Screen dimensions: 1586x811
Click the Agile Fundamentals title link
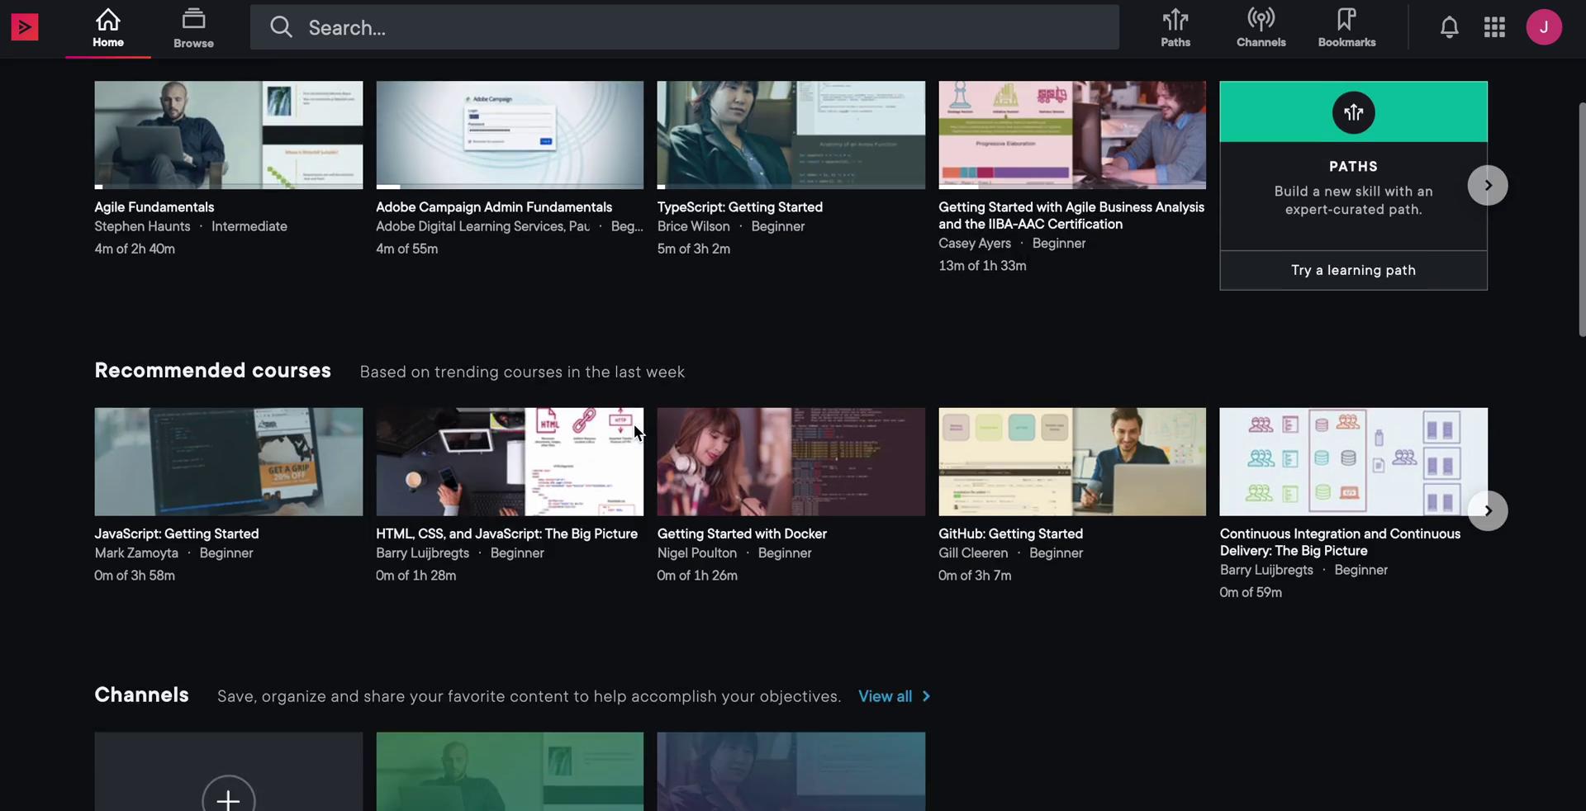(154, 207)
